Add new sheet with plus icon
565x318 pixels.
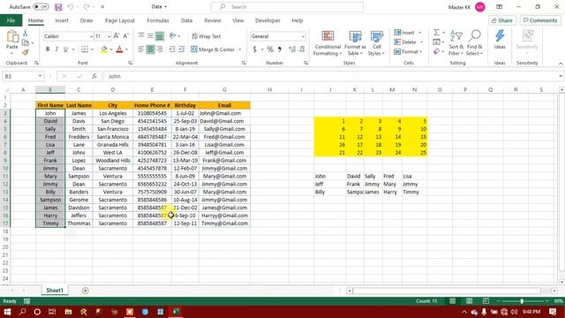tap(85, 291)
